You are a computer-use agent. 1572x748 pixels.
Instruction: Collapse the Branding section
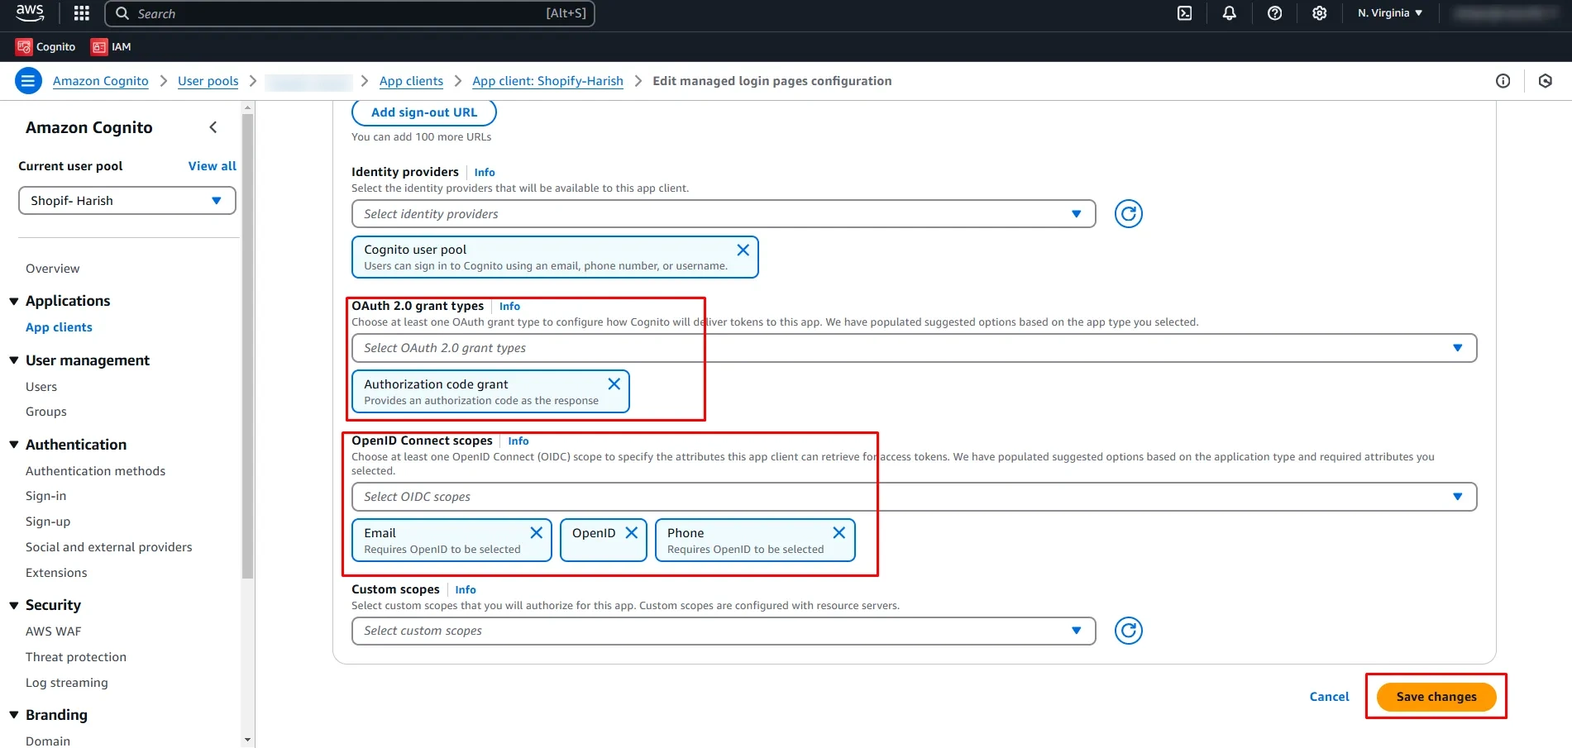tap(14, 715)
